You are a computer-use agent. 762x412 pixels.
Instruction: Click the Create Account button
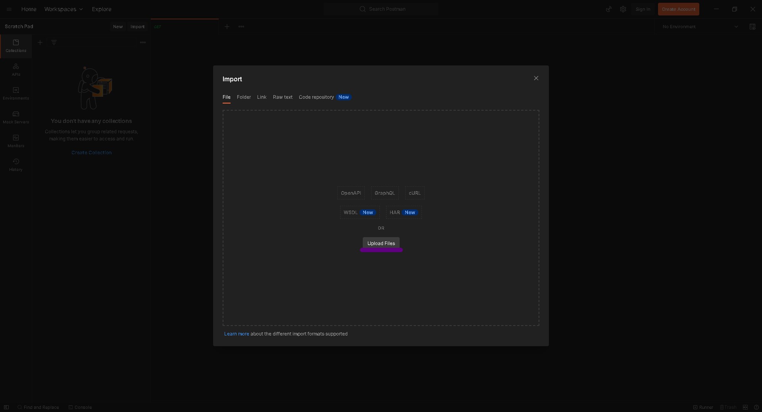pos(678,9)
